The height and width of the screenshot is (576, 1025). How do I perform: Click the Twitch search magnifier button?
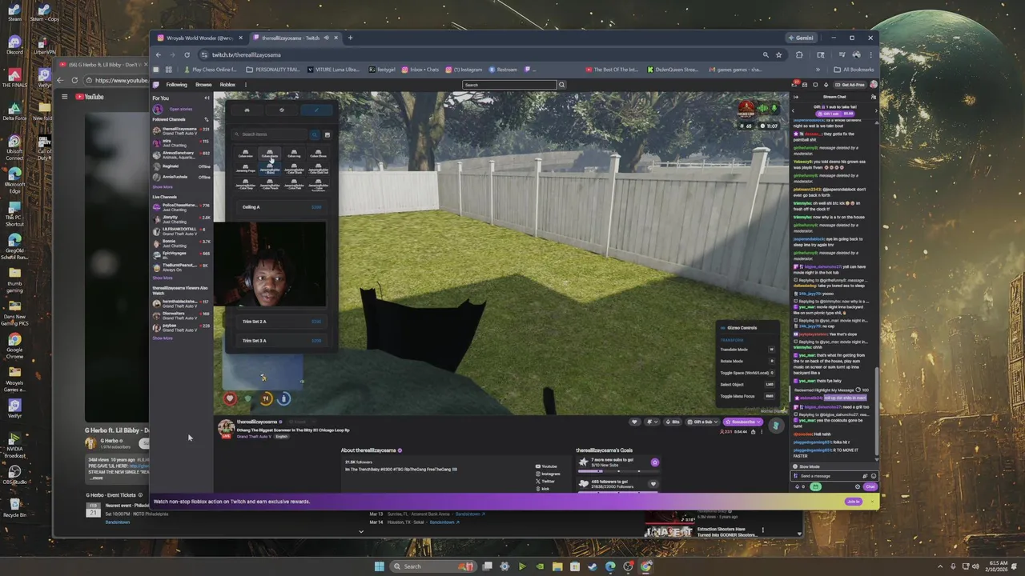pos(561,85)
